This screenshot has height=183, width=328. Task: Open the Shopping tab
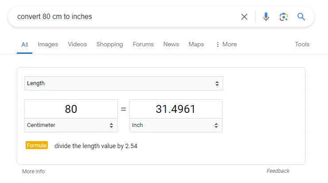coord(110,45)
